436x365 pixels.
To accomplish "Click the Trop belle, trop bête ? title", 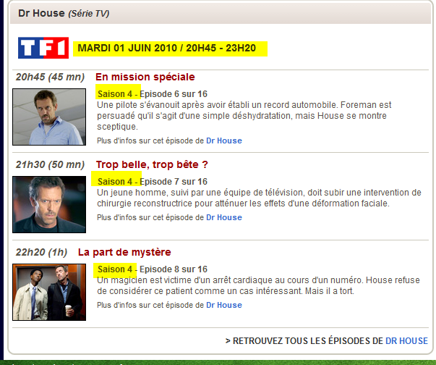I will (152, 164).
